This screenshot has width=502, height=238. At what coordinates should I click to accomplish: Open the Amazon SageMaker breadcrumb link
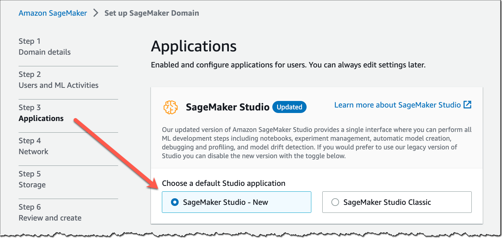(52, 13)
